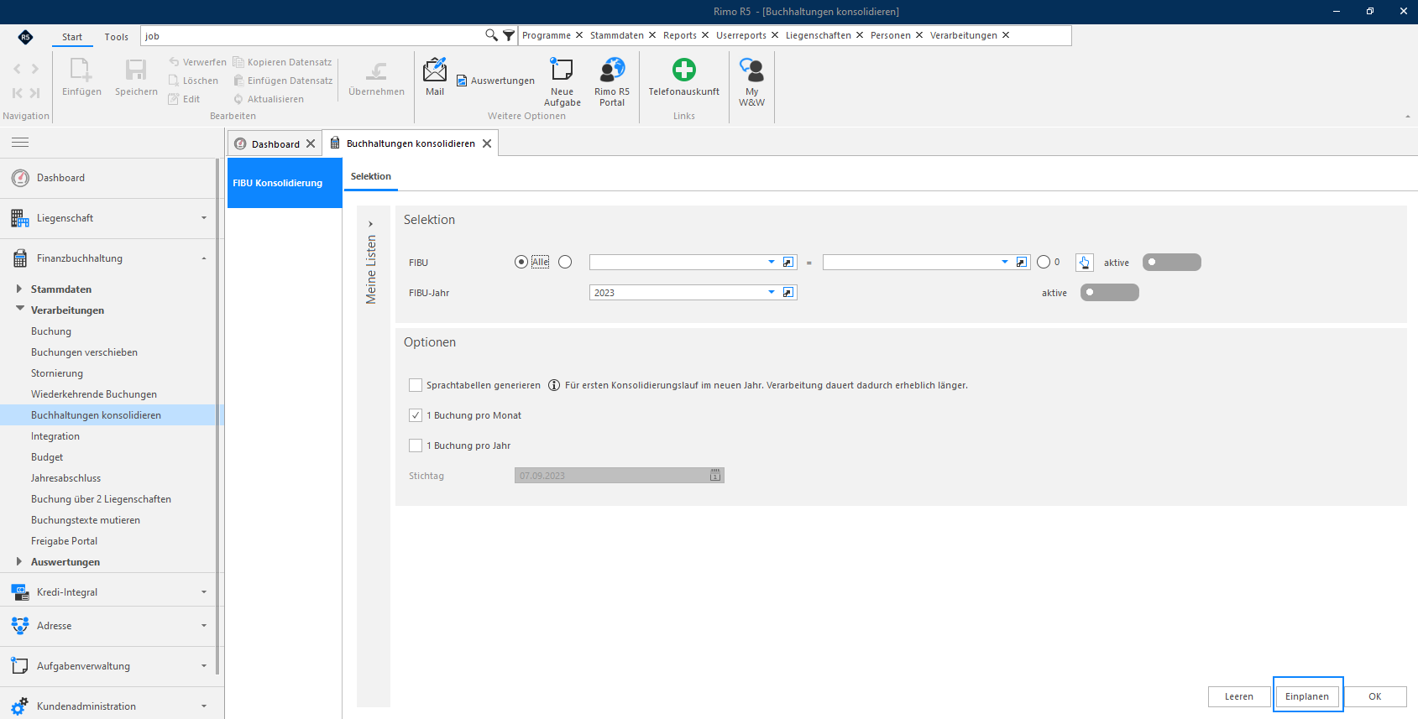The height and width of the screenshot is (719, 1418).
Task: Check 1 Buchung pro Jahr
Action: 416,445
